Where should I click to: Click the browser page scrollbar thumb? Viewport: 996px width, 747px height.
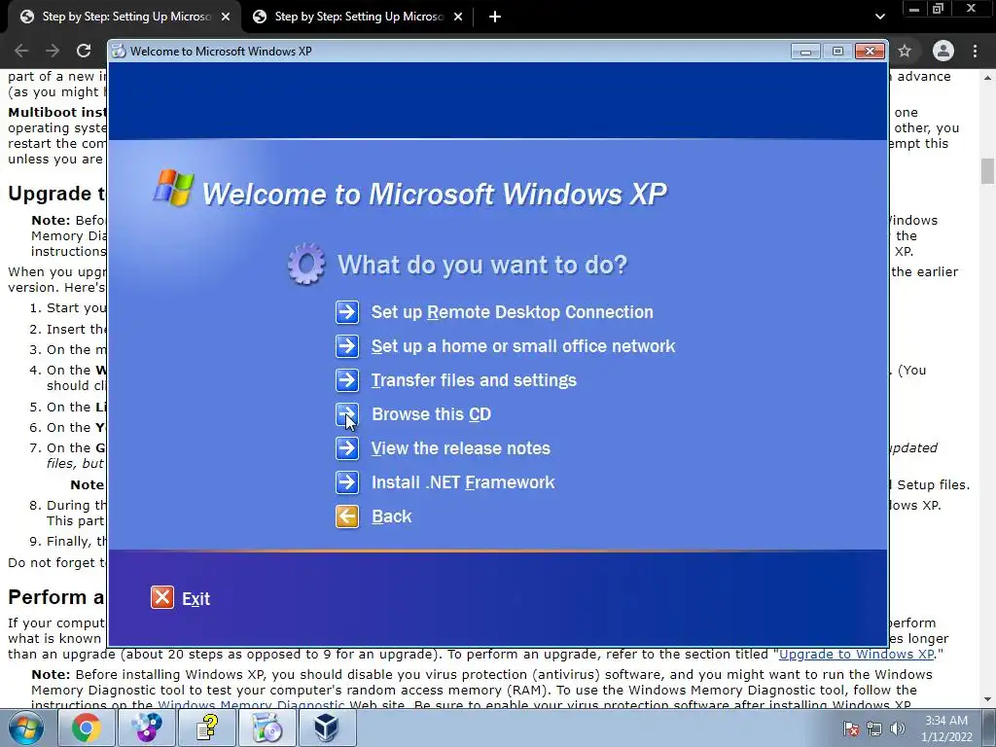coord(987,171)
